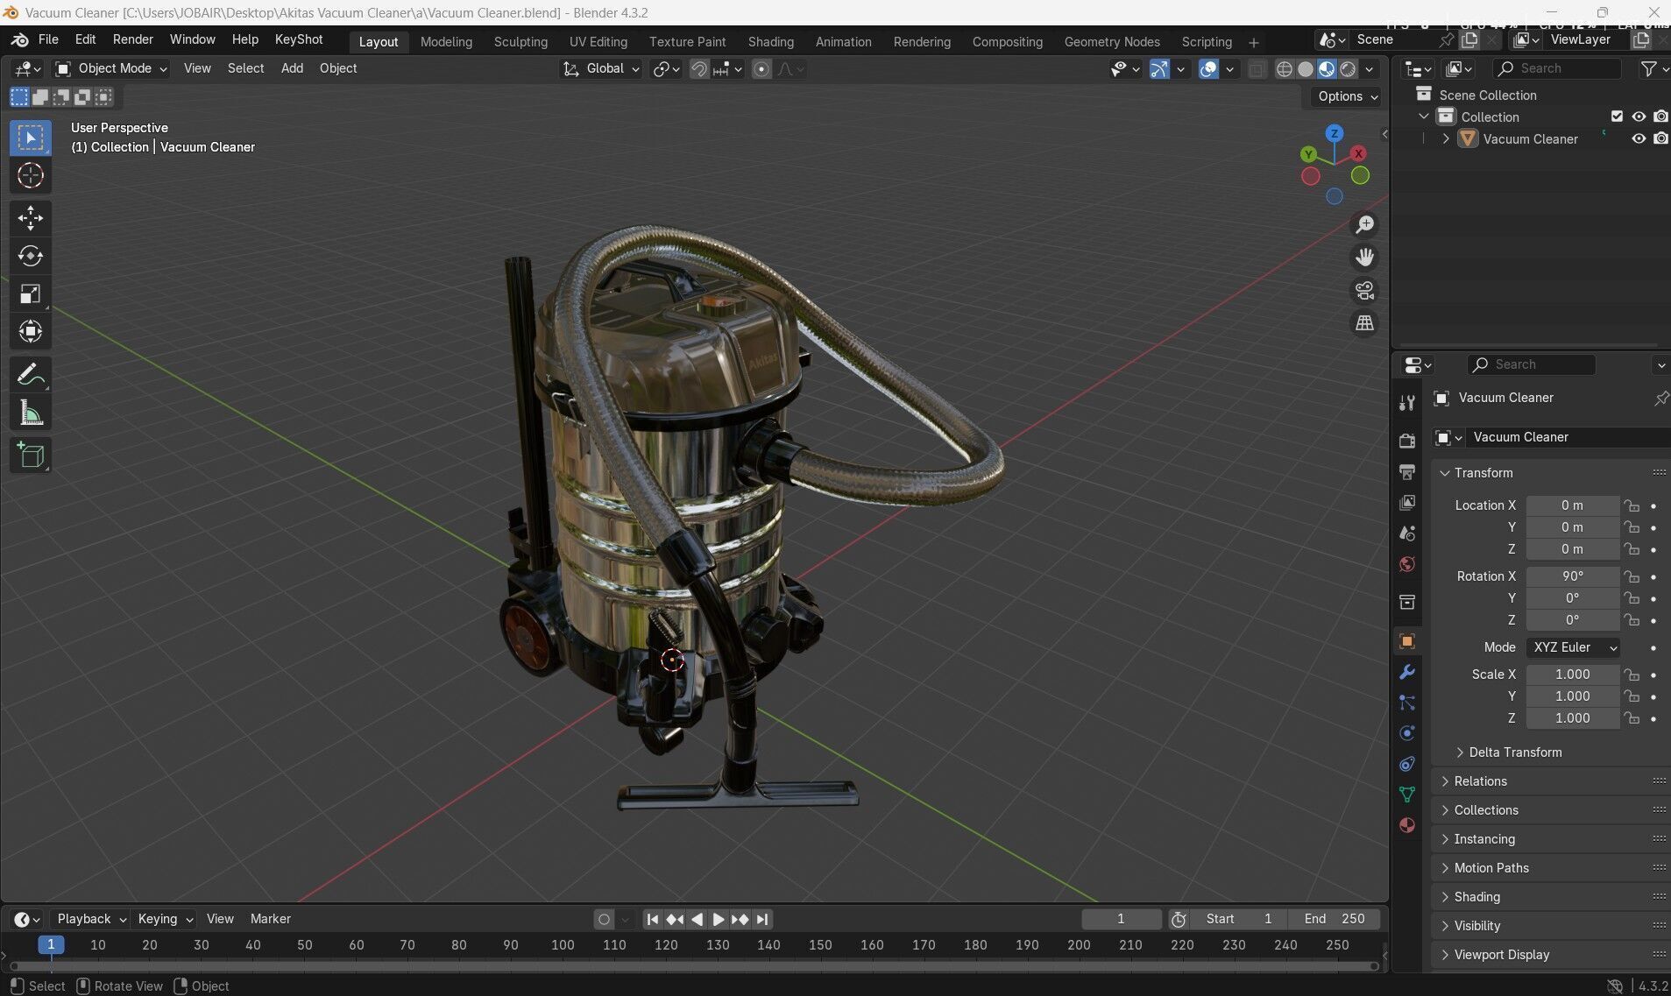Click the Add Cube tool

(31, 456)
